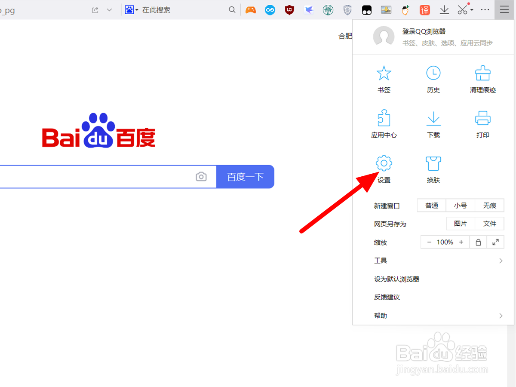Open the Baidu paw search engine dropdown
The height and width of the screenshot is (387, 516).
tap(132, 10)
